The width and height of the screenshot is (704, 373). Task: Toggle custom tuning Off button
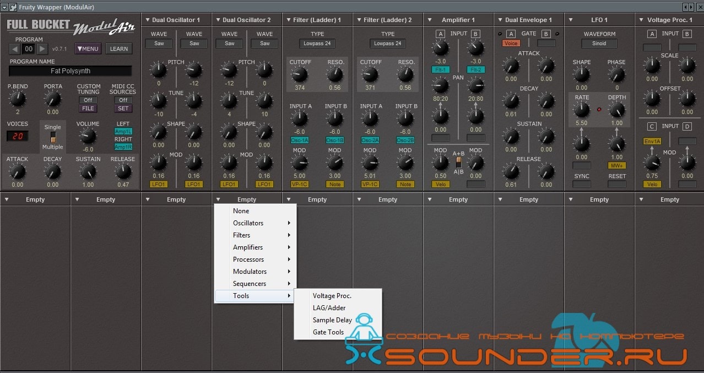(x=88, y=100)
